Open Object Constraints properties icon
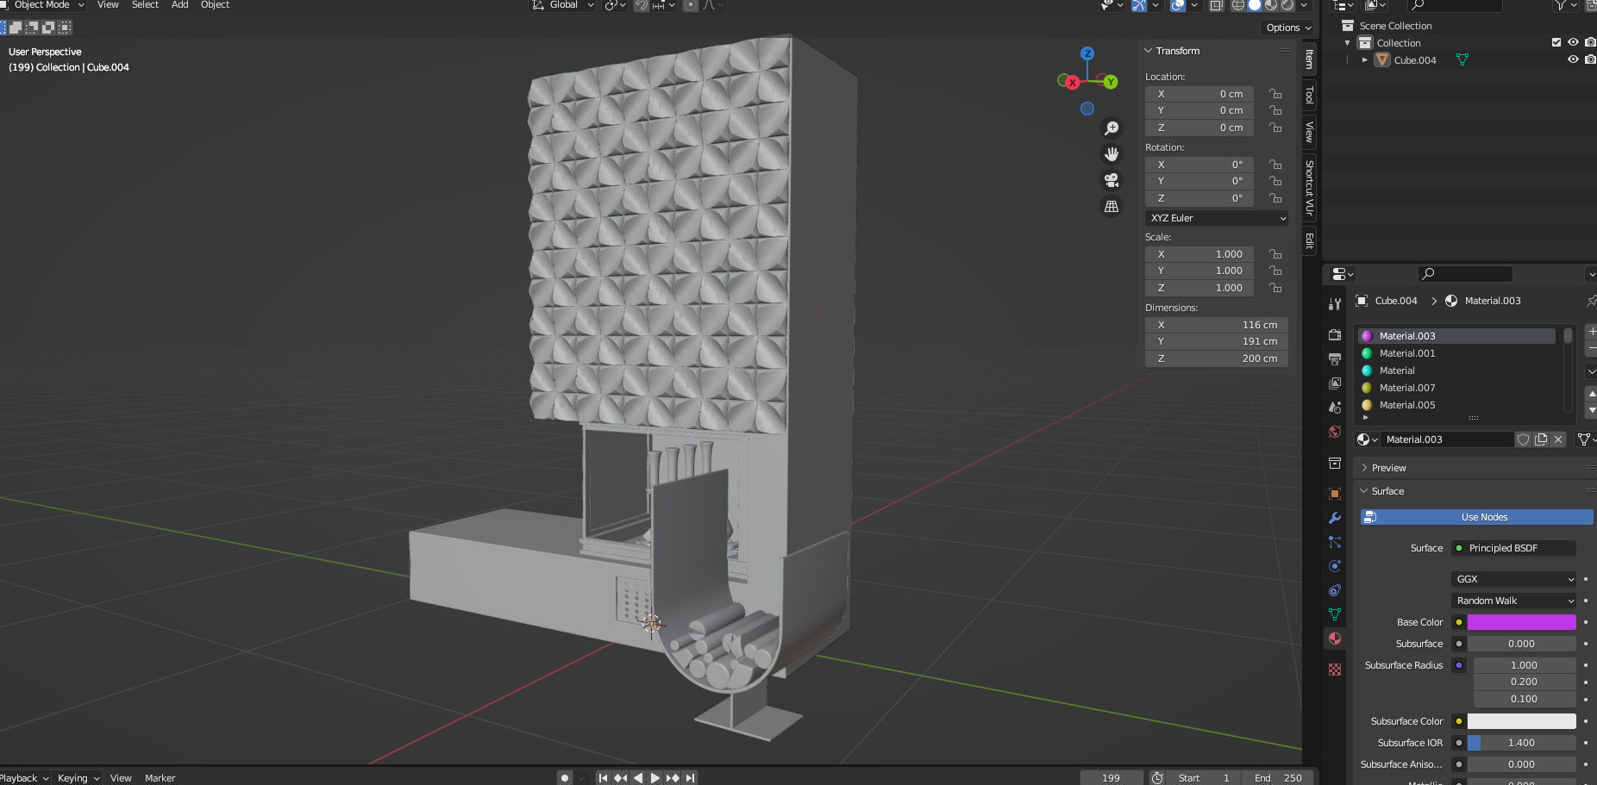Viewport: 1597px width, 785px height. pyautogui.click(x=1335, y=590)
